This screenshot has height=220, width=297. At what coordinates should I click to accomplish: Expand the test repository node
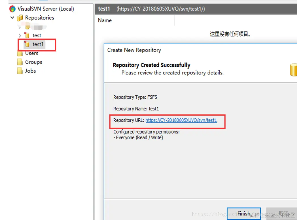click(x=20, y=35)
